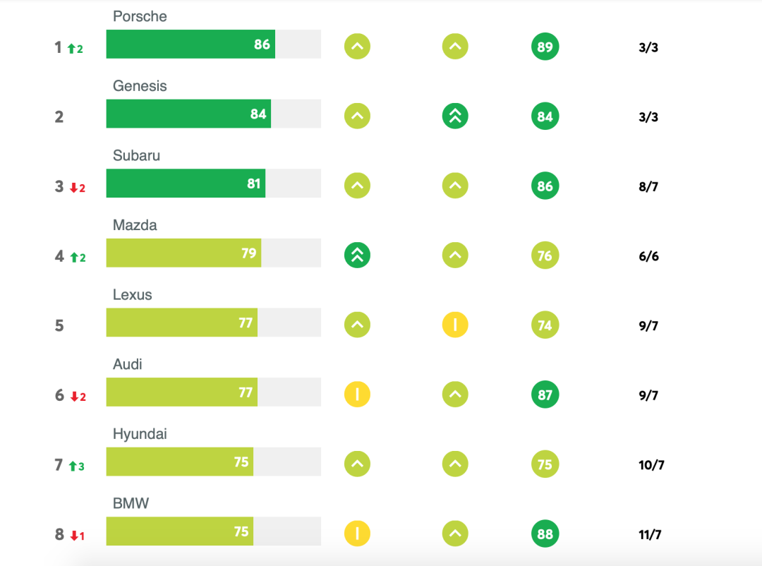The width and height of the screenshot is (762, 566).
Task: Click Lexus's yellow average rating icon
Action: point(455,325)
